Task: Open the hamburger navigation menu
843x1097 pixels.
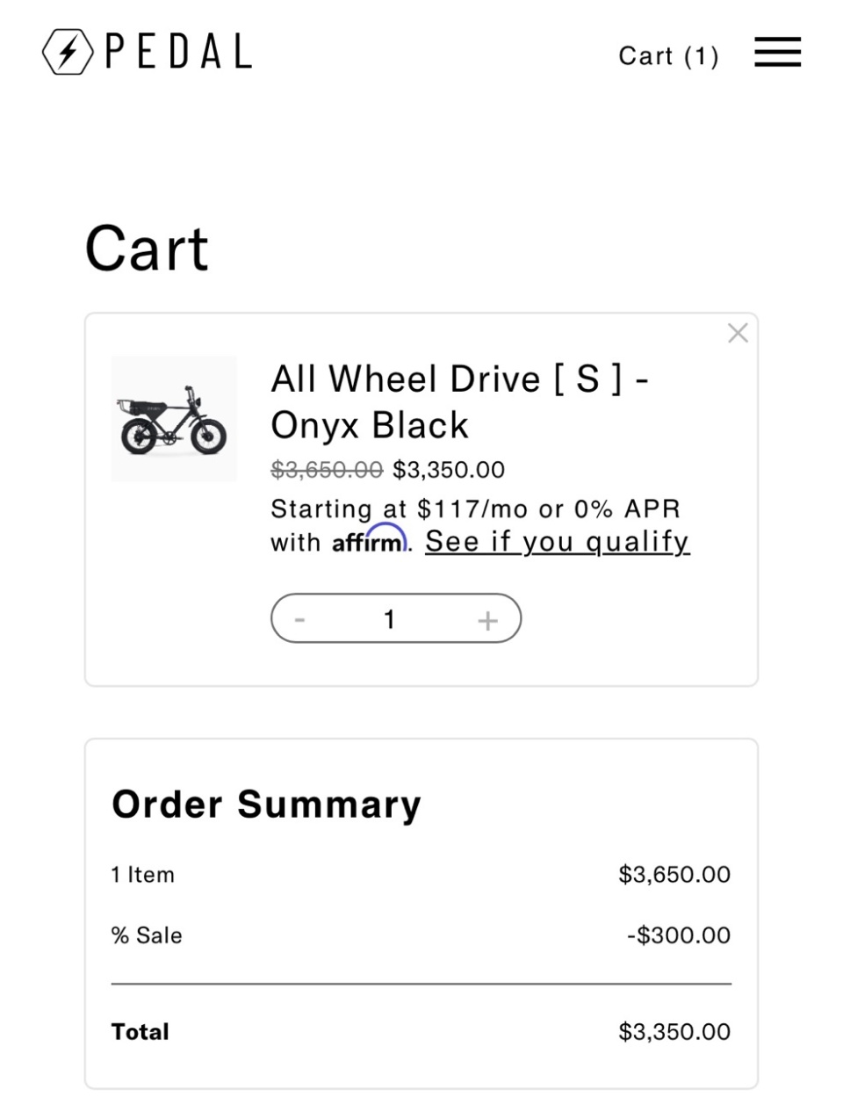Action: [777, 53]
